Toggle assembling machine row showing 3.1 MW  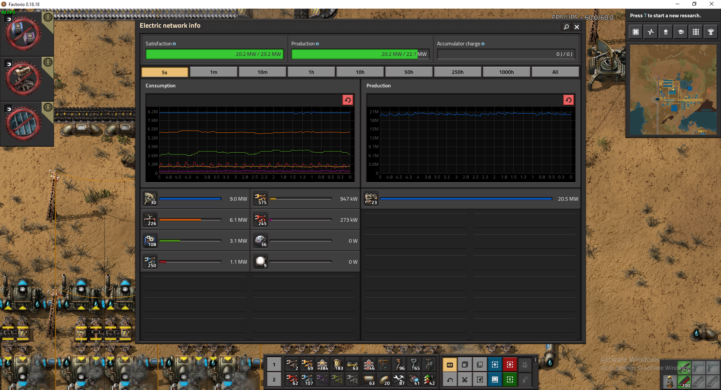pyautogui.click(x=195, y=241)
